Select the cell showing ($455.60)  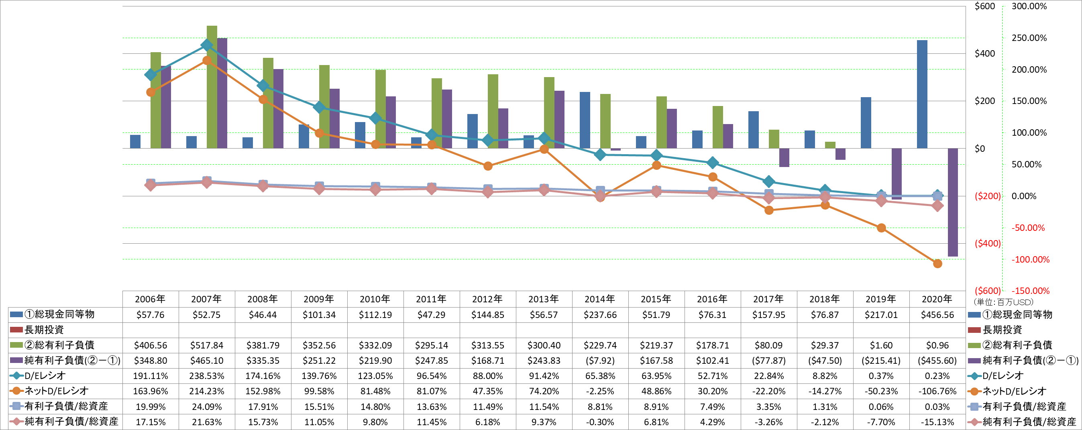(x=937, y=360)
